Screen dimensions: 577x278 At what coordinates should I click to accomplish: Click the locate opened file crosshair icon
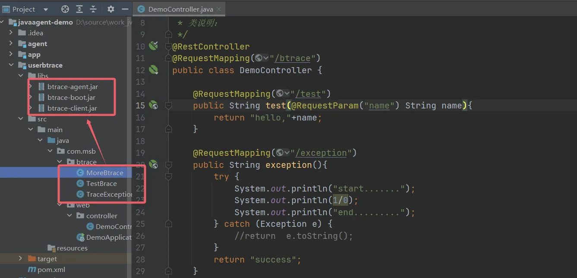click(65, 9)
